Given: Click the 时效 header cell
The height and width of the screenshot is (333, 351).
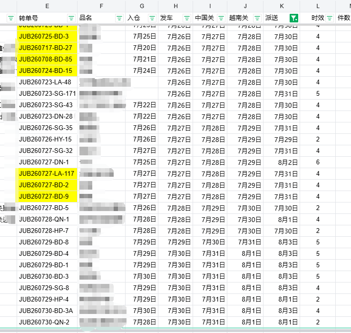Looking at the screenshot, I should pyautogui.click(x=318, y=18).
